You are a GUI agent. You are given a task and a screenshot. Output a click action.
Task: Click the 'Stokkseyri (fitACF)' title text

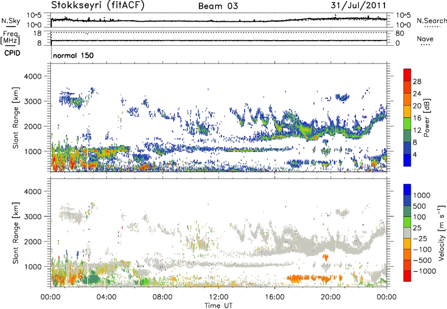coord(98,6)
